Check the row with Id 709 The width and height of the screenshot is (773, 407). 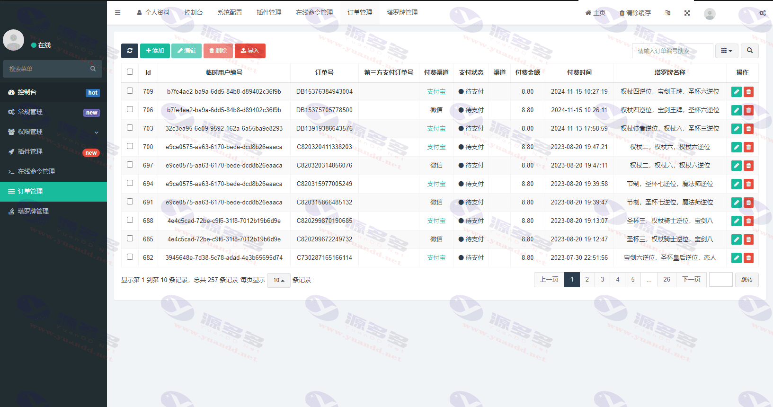click(130, 91)
